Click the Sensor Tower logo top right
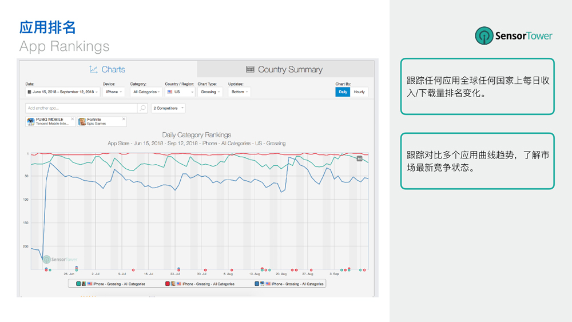The width and height of the screenshot is (572, 322). click(514, 36)
